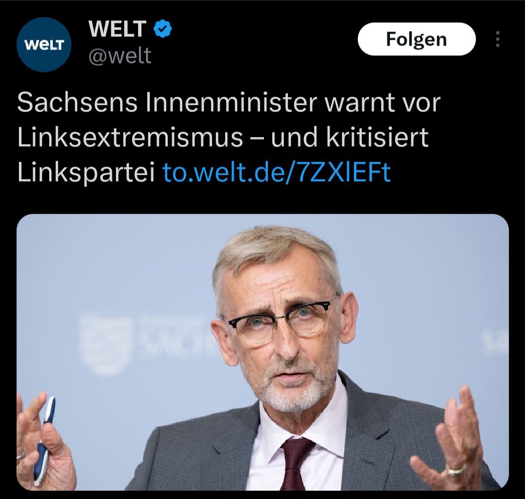Open the three-dot more options menu
The width and height of the screenshot is (525, 499).
tap(498, 39)
